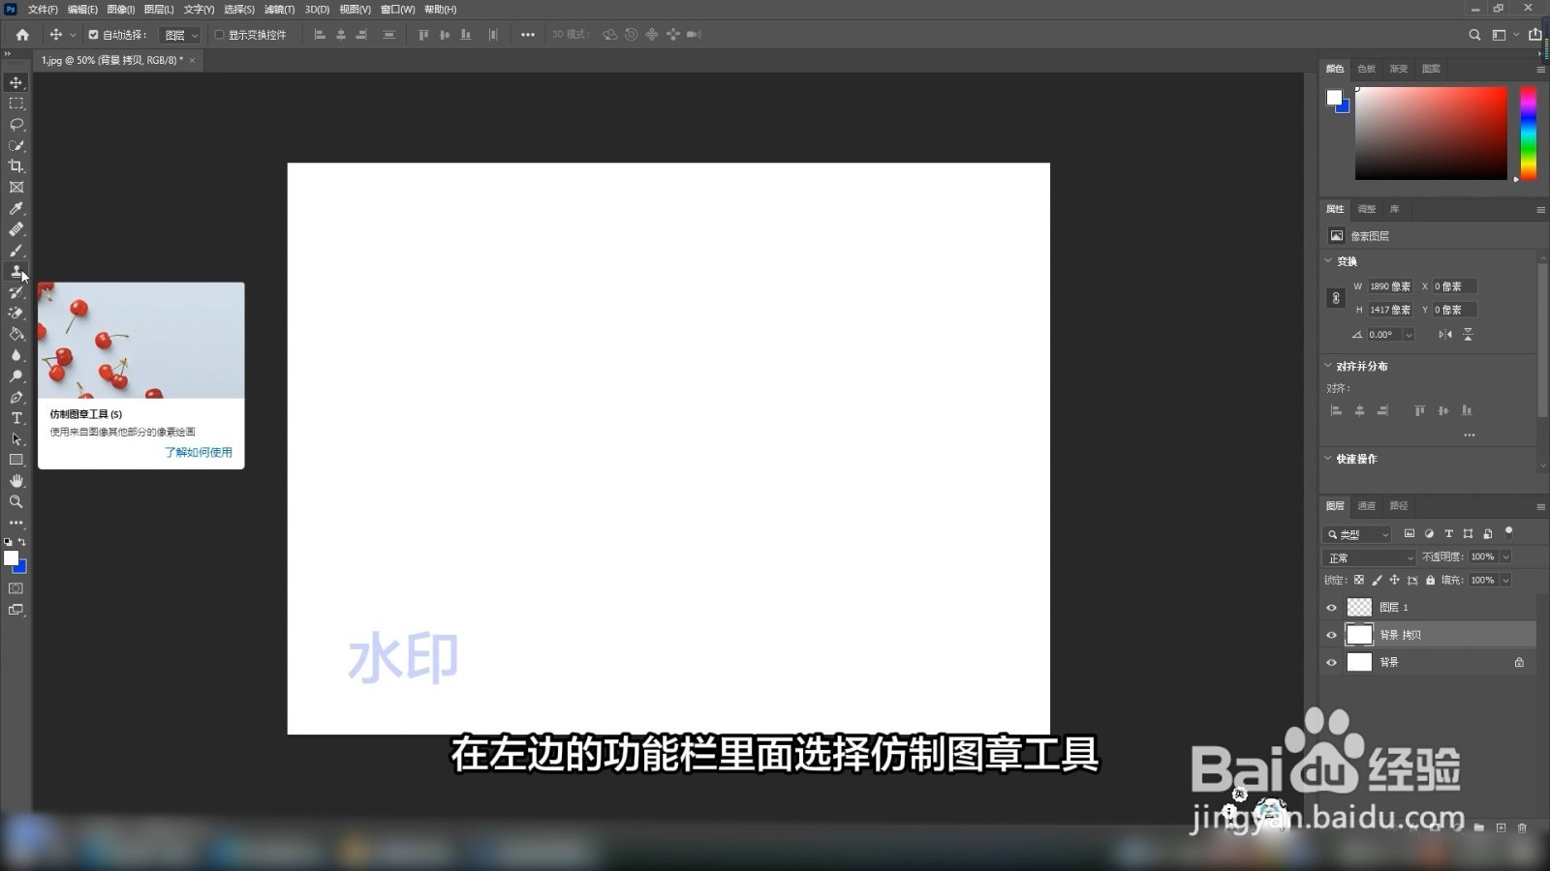Activate the Zoom tool

(15, 501)
